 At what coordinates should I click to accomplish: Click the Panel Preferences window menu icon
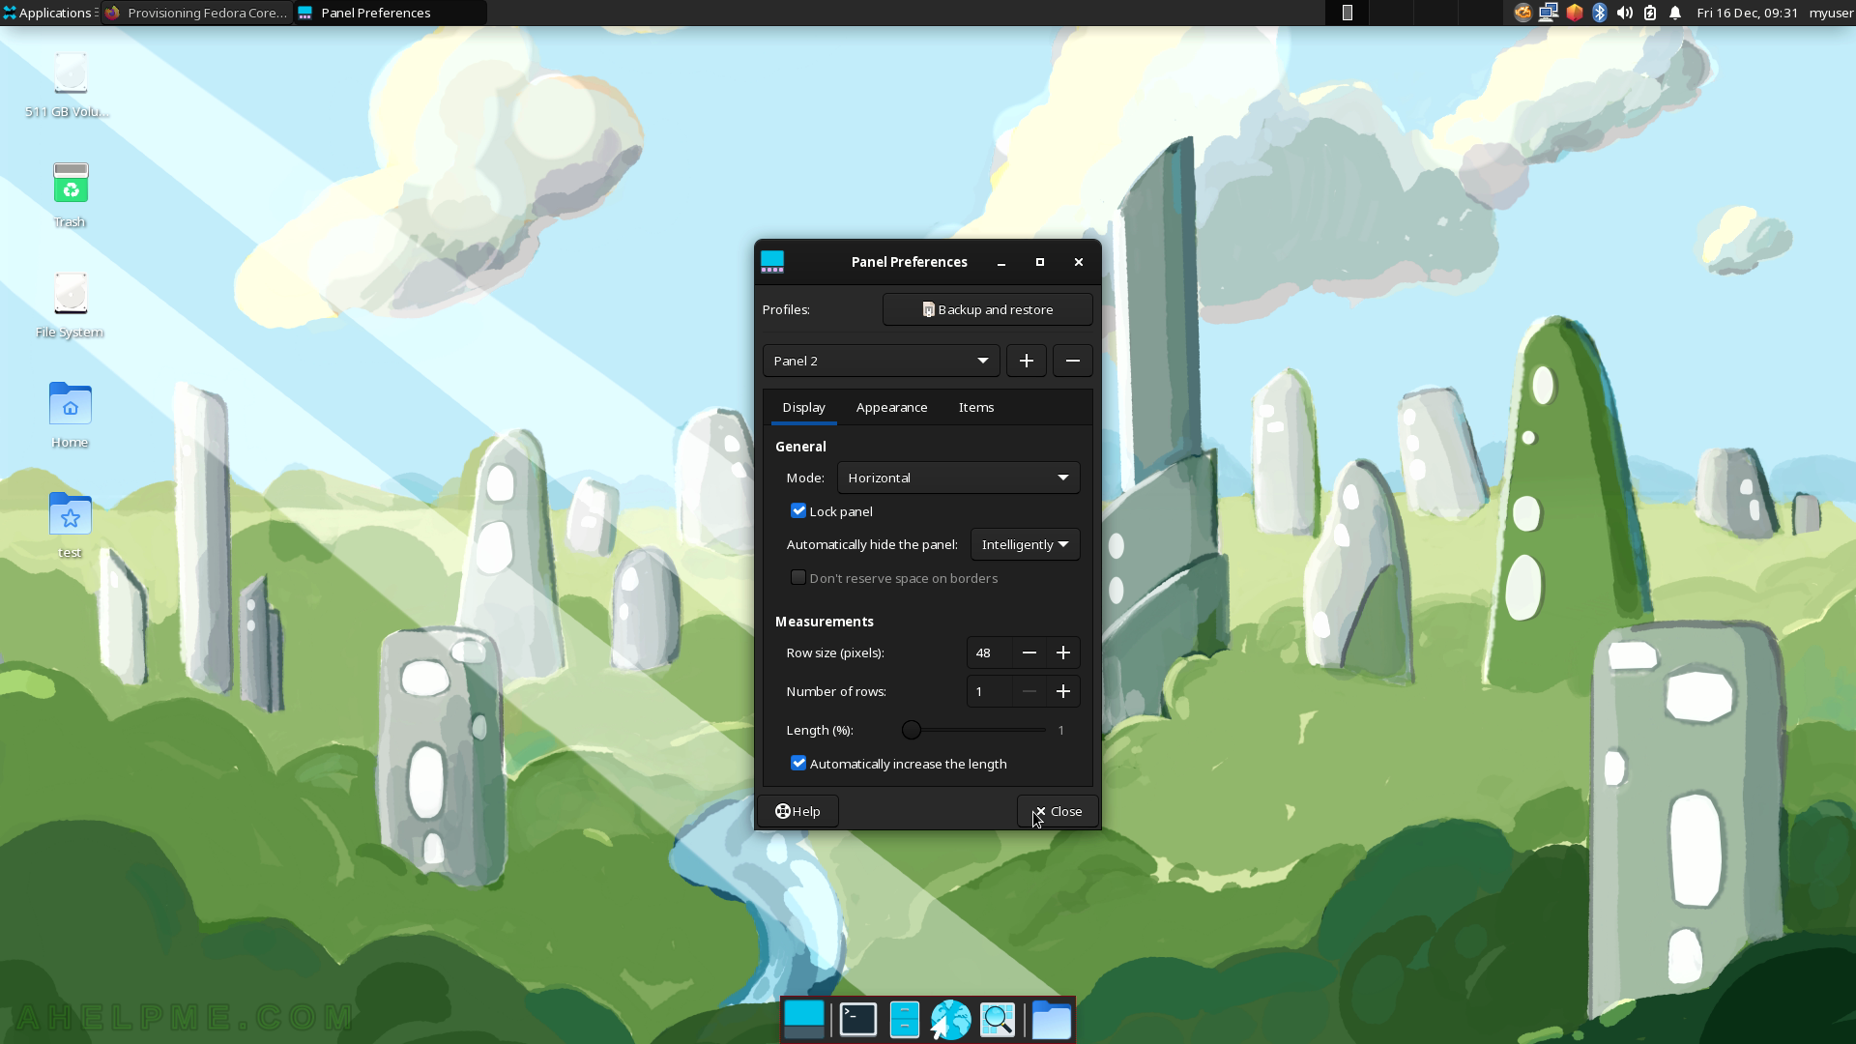click(772, 262)
